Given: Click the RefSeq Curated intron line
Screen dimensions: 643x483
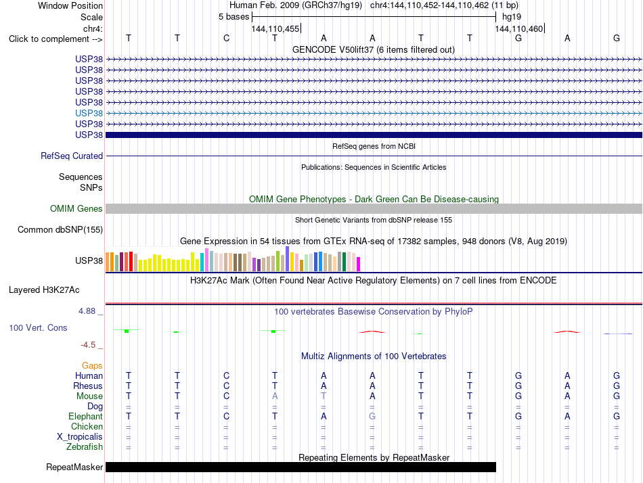Looking at the screenshot, I should (x=374, y=156).
